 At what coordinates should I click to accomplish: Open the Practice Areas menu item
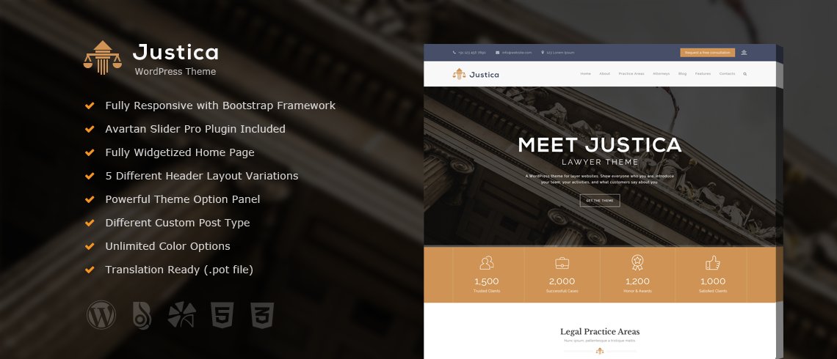(631, 74)
